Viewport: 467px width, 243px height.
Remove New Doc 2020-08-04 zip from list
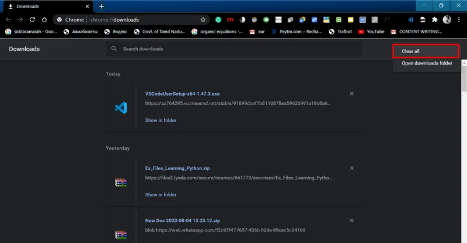(x=352, y=220)
